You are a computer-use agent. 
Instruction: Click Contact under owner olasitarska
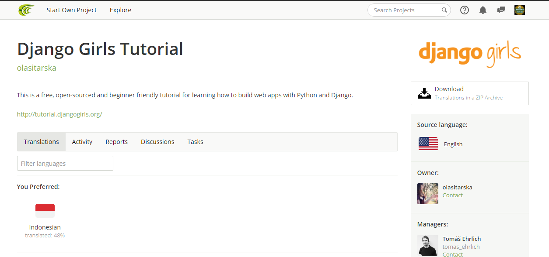(x=453, y=195)
